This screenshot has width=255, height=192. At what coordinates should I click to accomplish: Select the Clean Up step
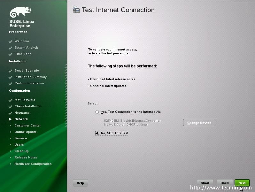click(x=21, y=151)
